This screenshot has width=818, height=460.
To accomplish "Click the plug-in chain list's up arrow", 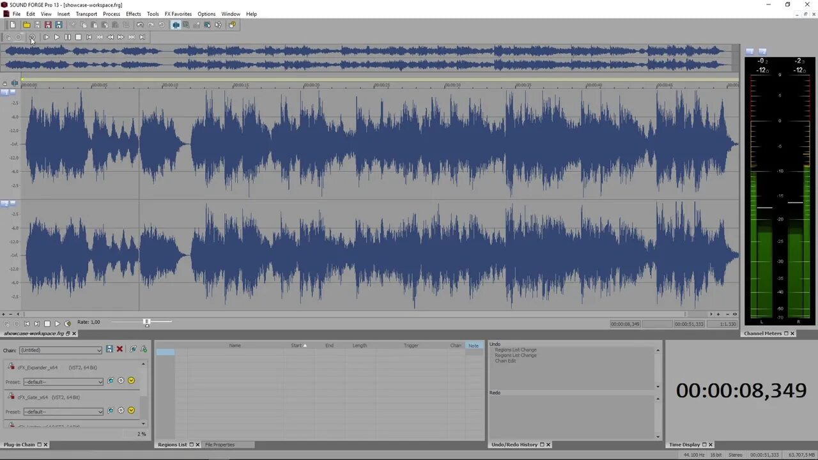I will click(x=143, y=364).
